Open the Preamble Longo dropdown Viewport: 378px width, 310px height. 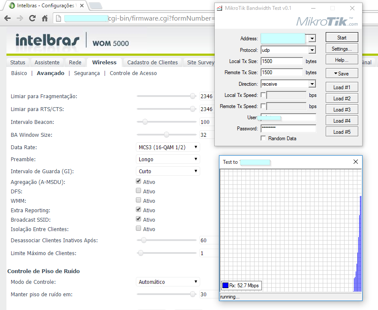(168, 159)
